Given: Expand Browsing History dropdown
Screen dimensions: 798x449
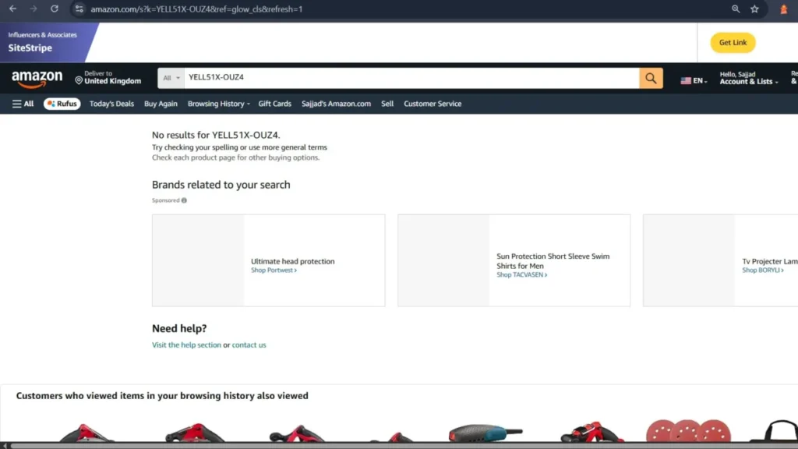Looking at the screenshot, I should click(x=218, y=104).
